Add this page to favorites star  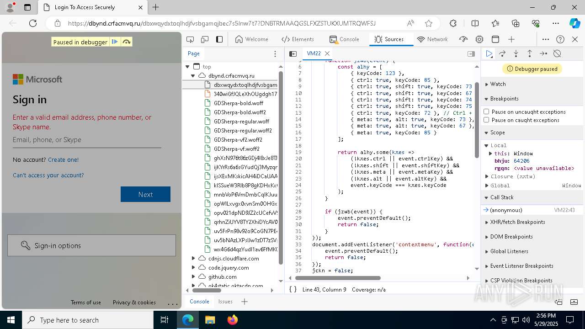click(428, 23)
